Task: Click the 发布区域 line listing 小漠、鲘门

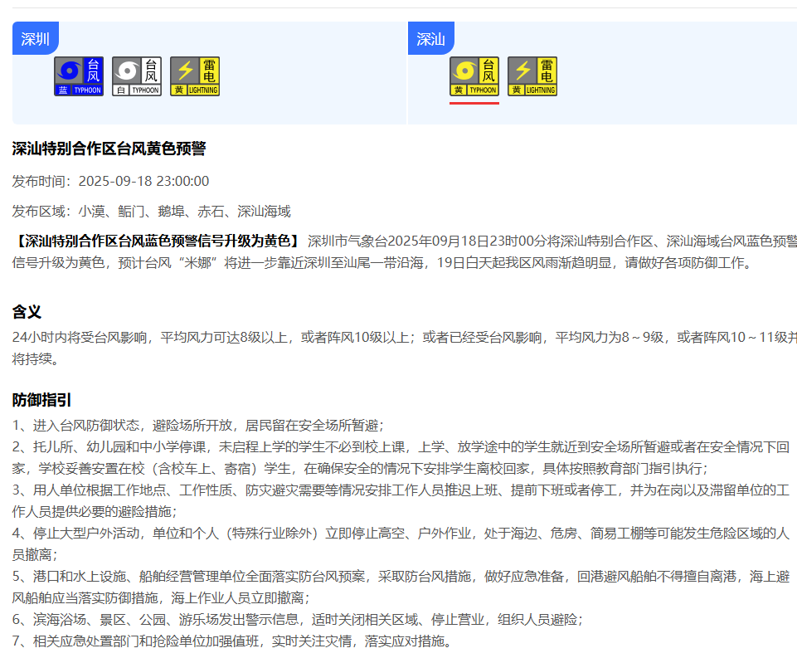Action: coord(151,212)
